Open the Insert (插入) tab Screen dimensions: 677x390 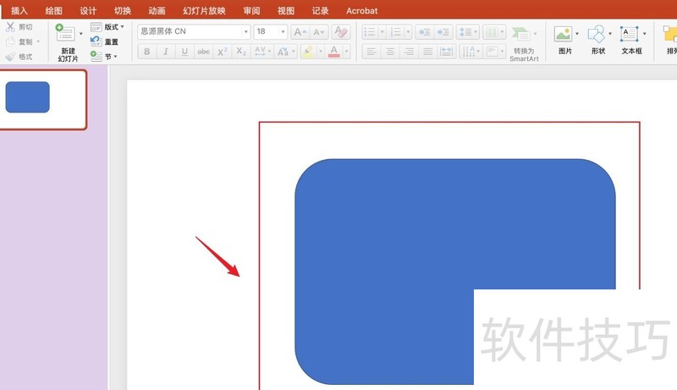[x=19, y=11]
